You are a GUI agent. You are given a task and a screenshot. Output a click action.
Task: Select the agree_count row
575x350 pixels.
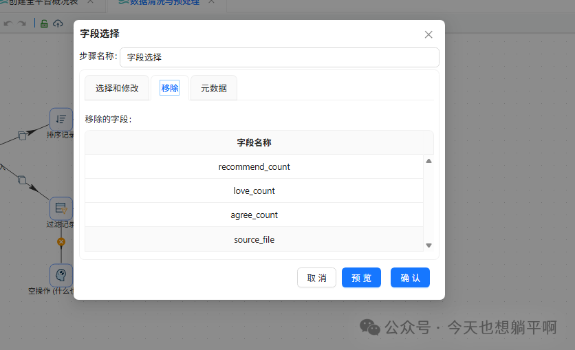pyautogui.click(x=254, y=215)
